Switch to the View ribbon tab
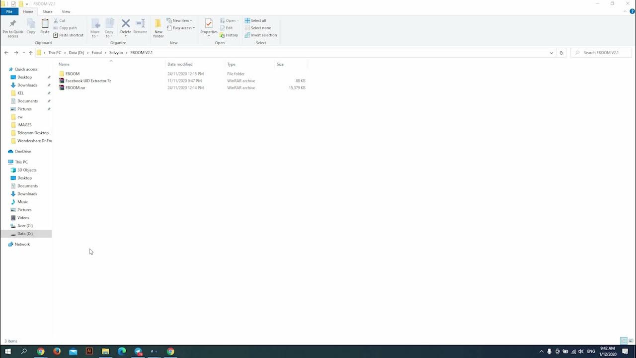 click(x=66, y=11)
